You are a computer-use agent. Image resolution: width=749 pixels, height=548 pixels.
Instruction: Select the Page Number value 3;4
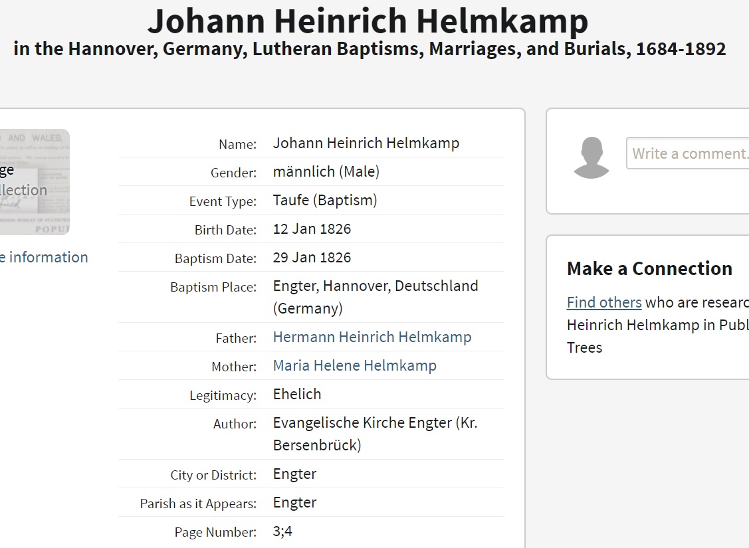282,531
